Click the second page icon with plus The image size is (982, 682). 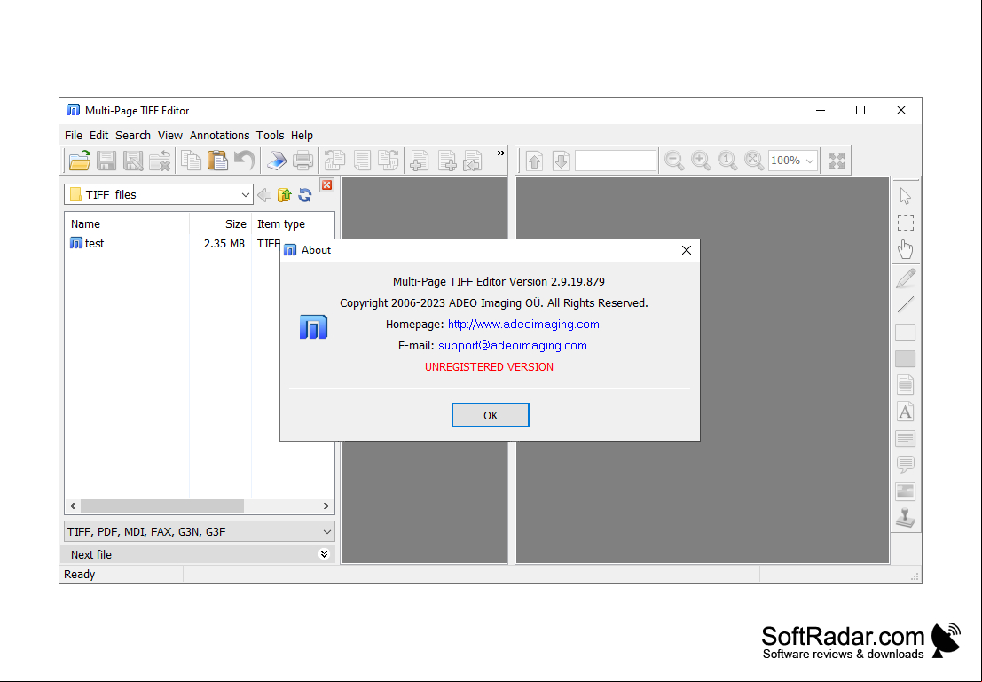pyautogui.click(x=446, y=161)
